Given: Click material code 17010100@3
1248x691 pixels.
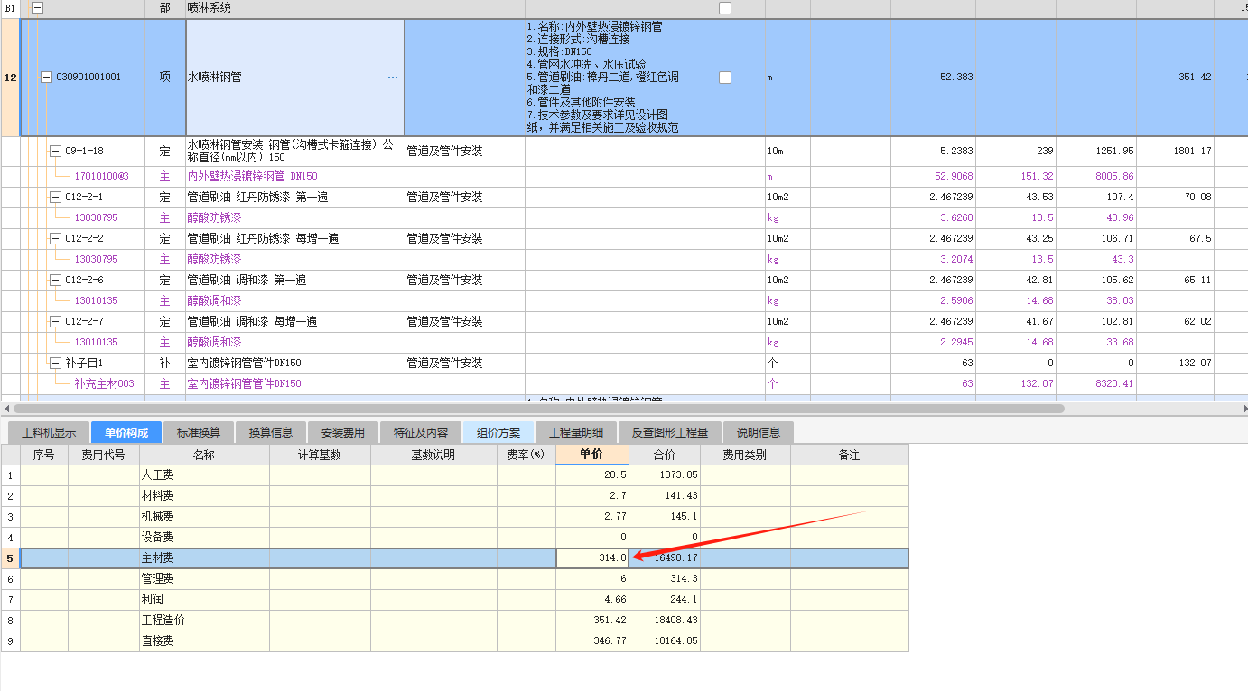Looking at the screenshot, I should 101,176.
